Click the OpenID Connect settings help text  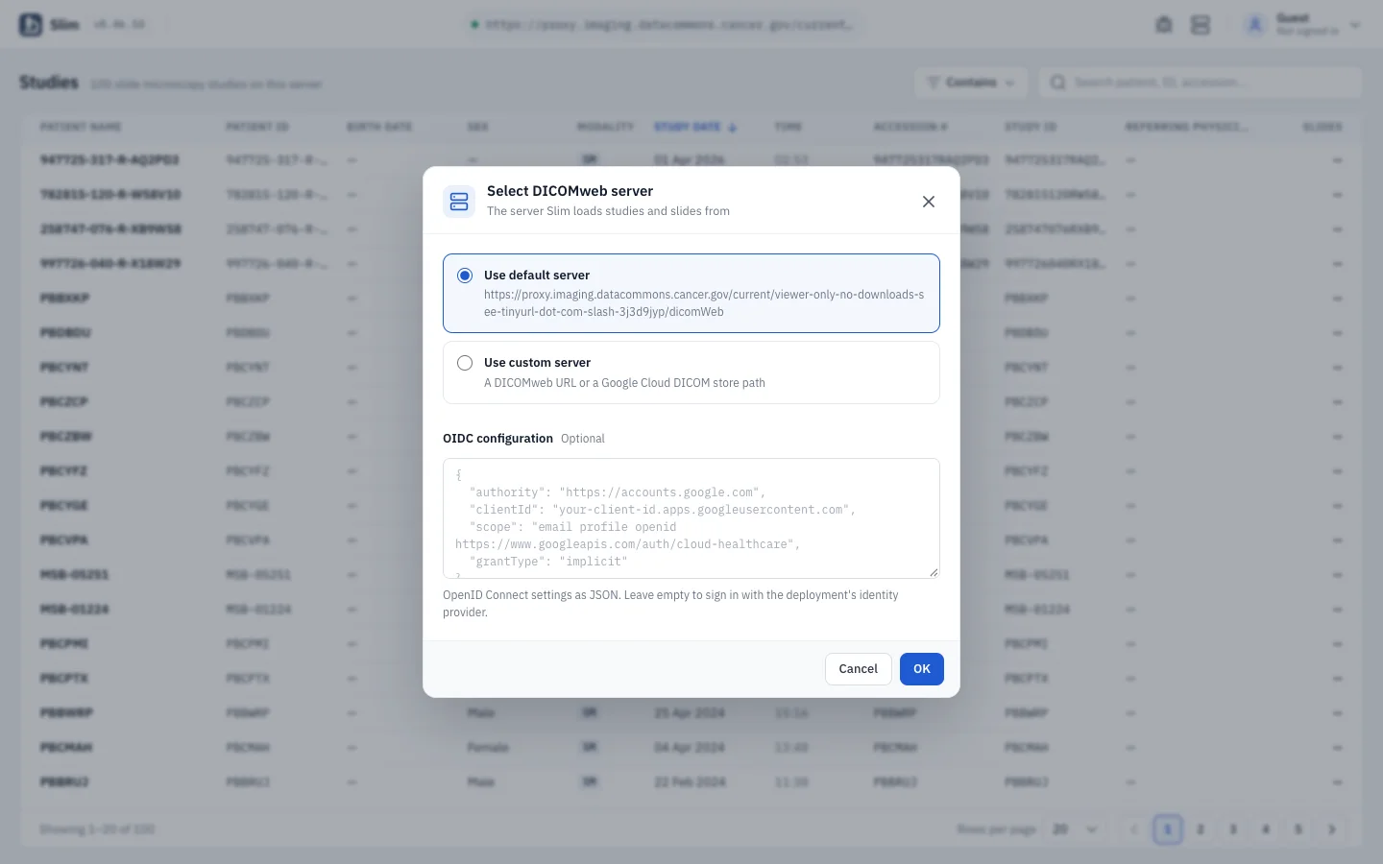670,604
